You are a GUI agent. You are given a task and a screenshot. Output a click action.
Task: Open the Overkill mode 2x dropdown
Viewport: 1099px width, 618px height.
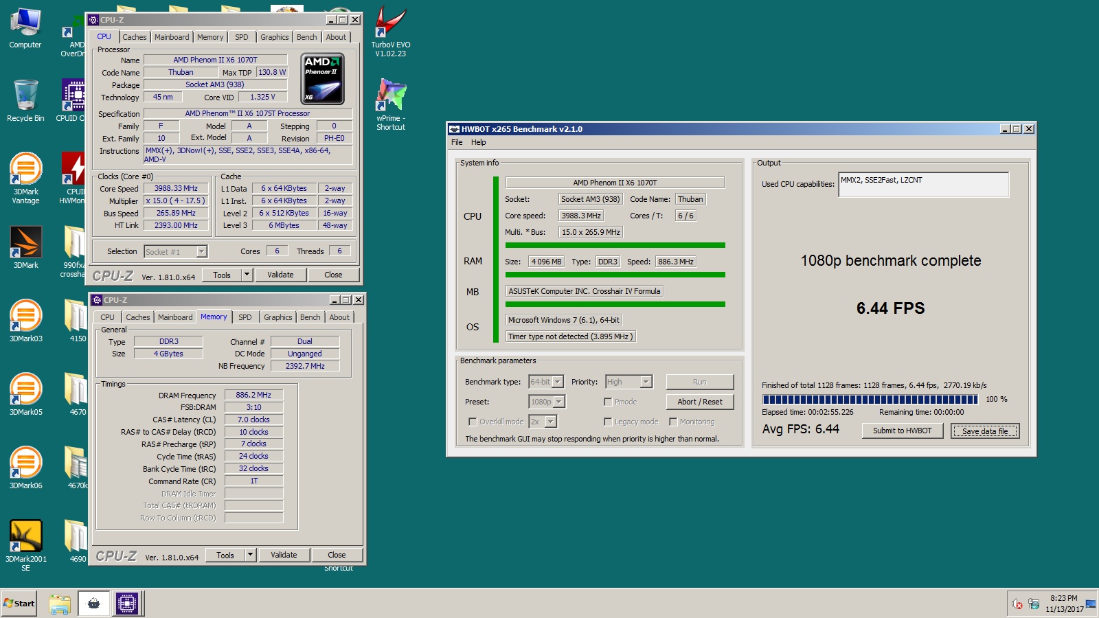543,422
